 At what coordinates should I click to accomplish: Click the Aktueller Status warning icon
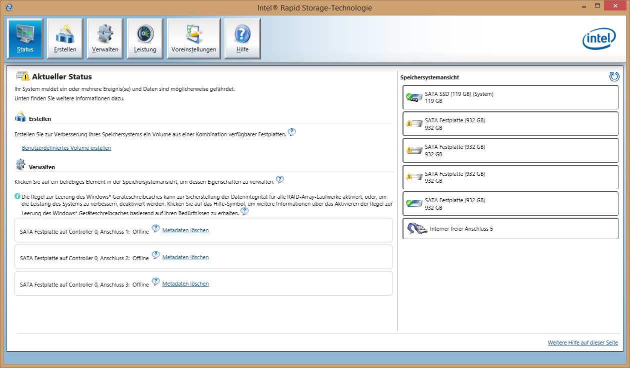(22, 76)
